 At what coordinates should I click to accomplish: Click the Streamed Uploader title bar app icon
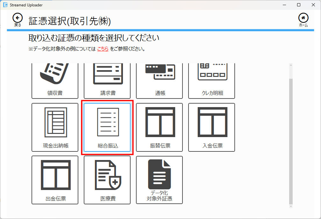(x=5, y=5)
